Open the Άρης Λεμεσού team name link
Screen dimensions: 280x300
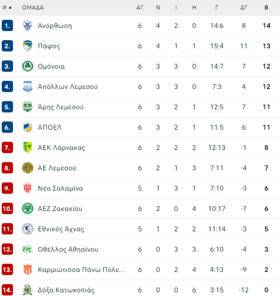click(61, 107)
